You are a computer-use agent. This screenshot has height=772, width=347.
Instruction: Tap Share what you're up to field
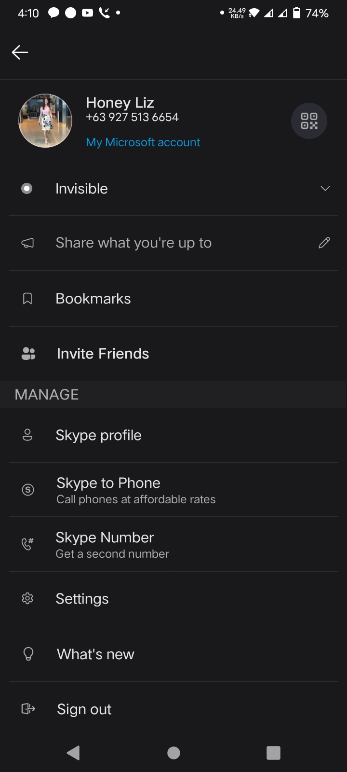click(133, 243)
